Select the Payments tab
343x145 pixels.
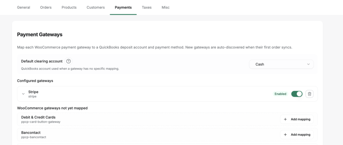coord(123,7)
